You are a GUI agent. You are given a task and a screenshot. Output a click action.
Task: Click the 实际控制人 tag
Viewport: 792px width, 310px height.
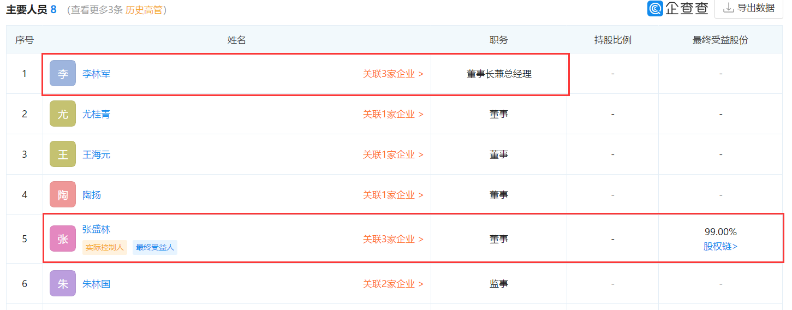pyautogui.click(x=105, y=247)
